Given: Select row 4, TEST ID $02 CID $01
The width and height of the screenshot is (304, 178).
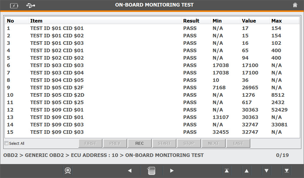Looking at the screenshot, I should (57, 50).
